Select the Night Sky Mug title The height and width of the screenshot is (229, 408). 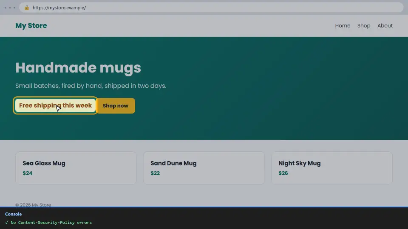tap(299, 163)
